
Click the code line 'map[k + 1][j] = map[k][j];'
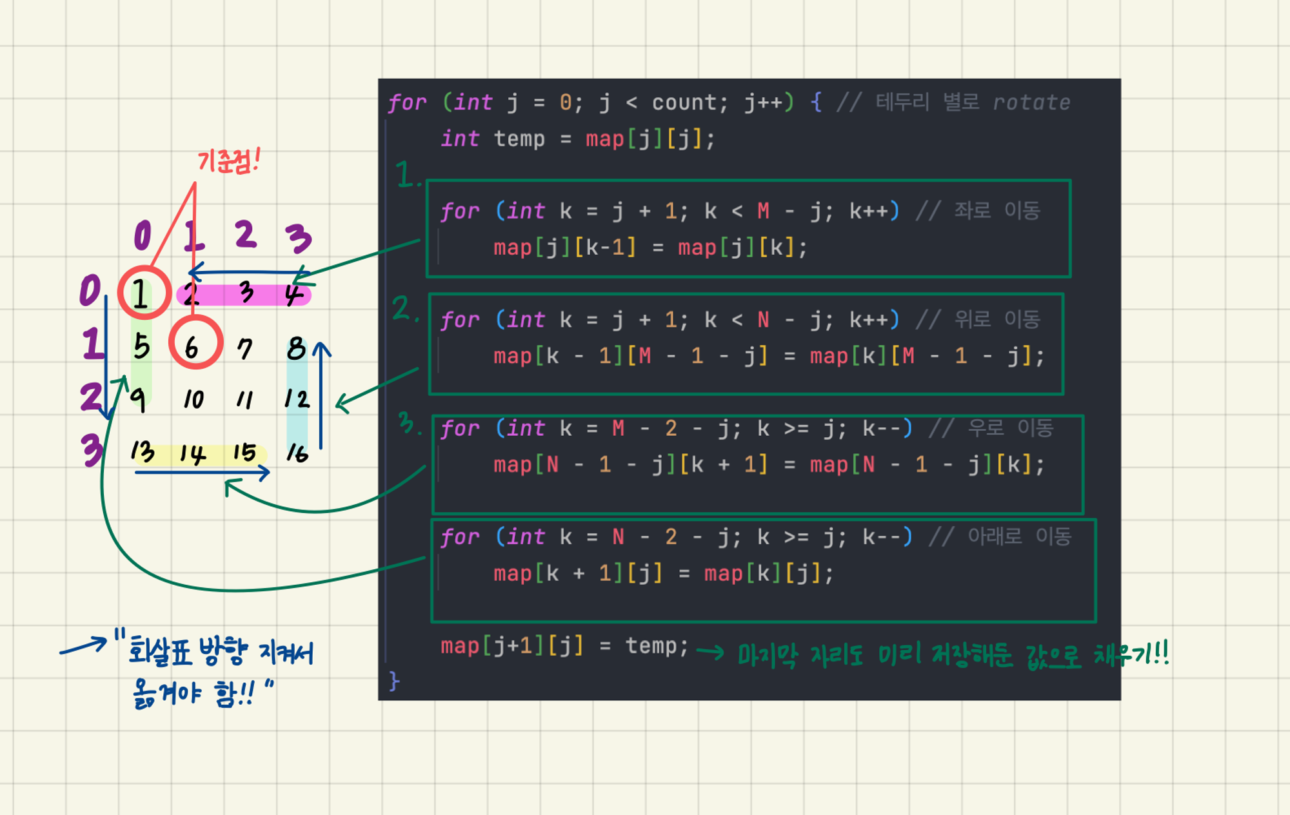point(663,573)
